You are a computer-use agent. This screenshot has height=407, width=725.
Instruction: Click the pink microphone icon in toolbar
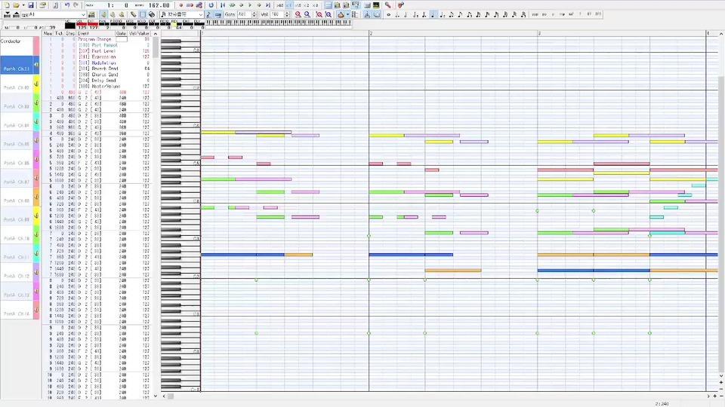pyautogui.click(x=387, y=5)
